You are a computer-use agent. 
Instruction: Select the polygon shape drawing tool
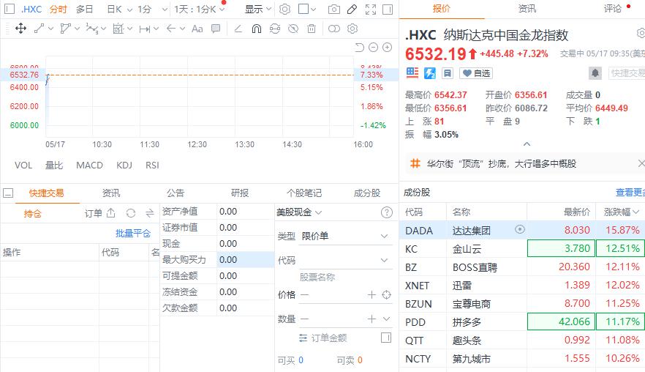click(65, 29)
